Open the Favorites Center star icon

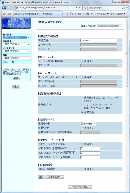pyautogui.click(x=4, y=14)
